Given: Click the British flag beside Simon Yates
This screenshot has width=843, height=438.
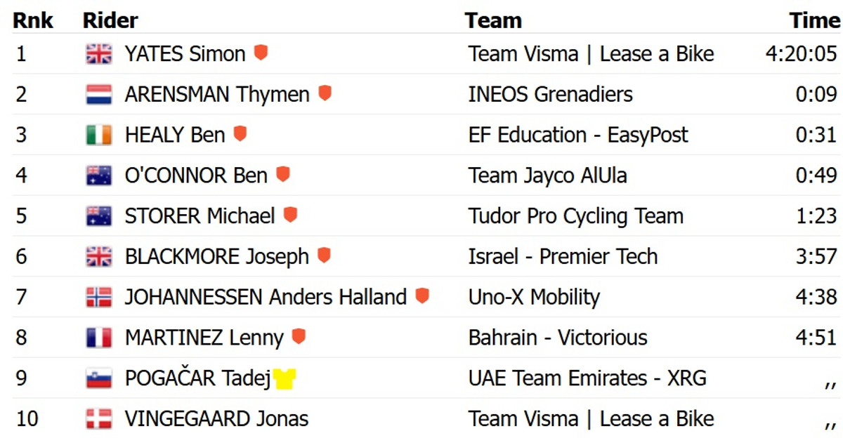Looking at the screenshot, I should (x=99, y=54).
